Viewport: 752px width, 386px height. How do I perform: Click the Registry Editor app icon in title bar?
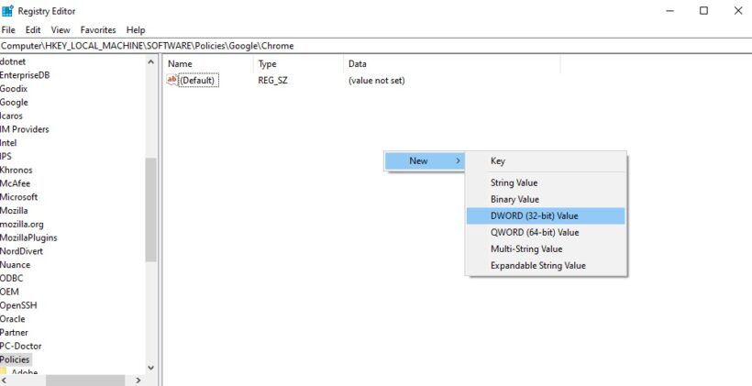click(x=8, y=11)
